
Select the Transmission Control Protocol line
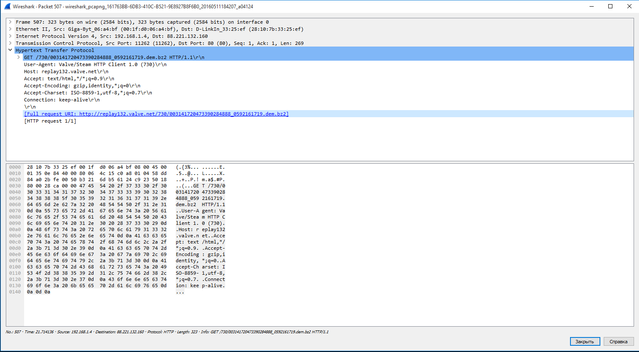click(160, 43)
